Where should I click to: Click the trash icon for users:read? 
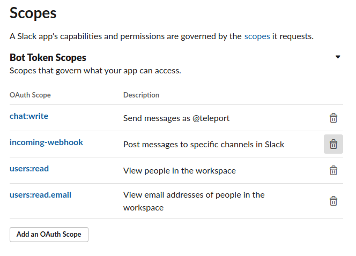[333, 170]
